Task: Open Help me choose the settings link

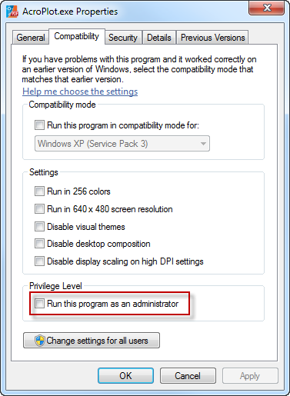Action: coord(80,92)
